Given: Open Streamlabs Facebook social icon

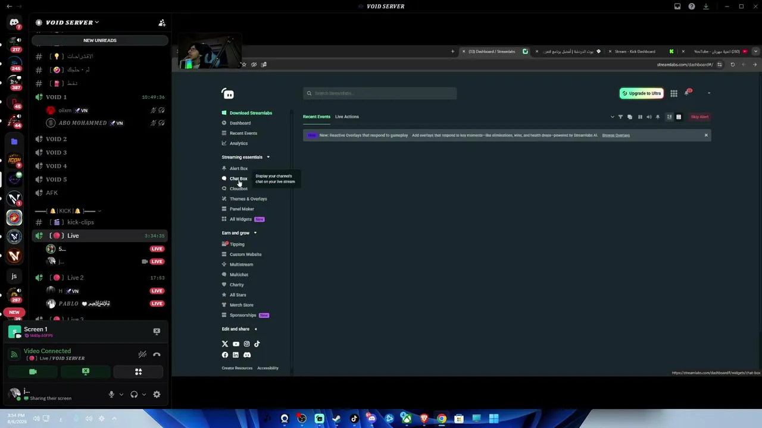Looking at the screenshot, I should (225, 355).
